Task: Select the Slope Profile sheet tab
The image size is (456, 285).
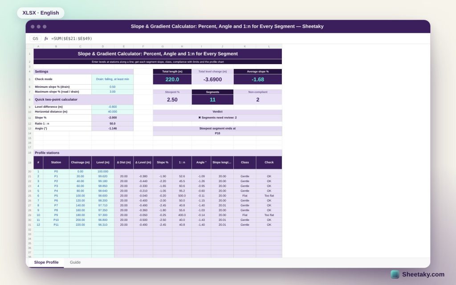Action: pos(46,262)
